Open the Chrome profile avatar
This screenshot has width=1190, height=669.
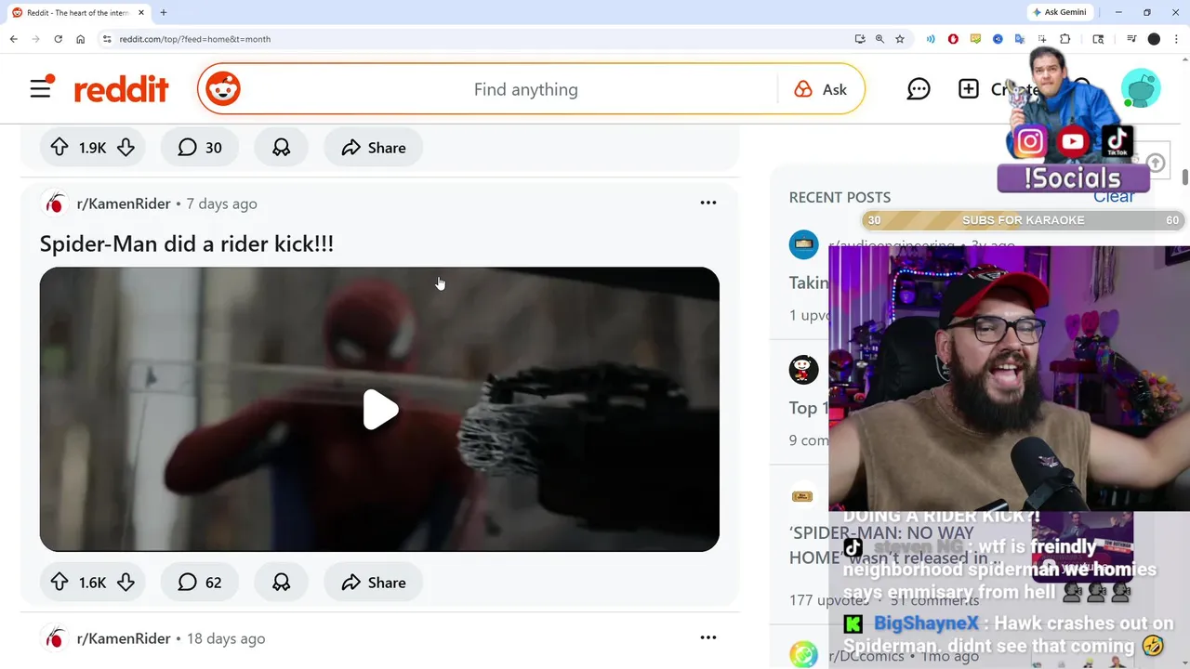coord(1154,39)
